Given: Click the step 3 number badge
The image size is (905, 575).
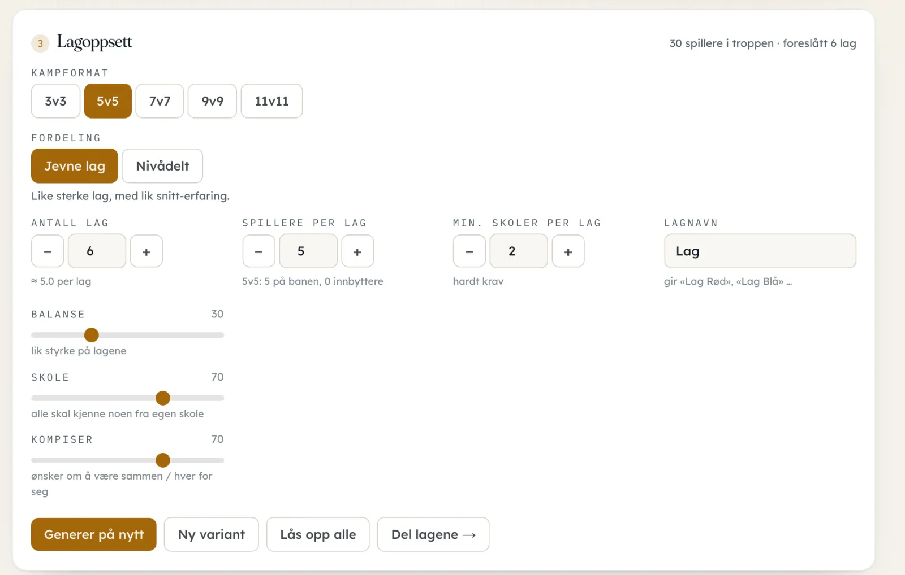Looking at the screenshot, I should click(x=40, y=43).
